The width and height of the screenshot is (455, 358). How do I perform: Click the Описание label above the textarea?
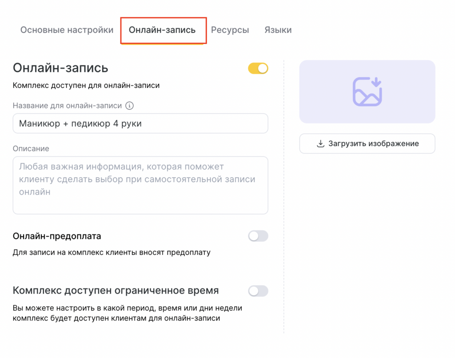pos(31,148)
